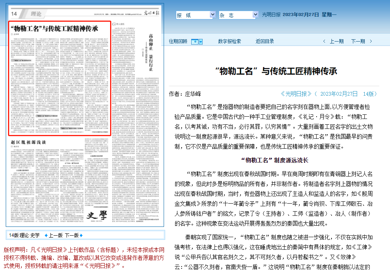This screenshot has width=390, height=273.
Task: Select the 高山仰止 景行行止 article column
Action: point(150,53)
